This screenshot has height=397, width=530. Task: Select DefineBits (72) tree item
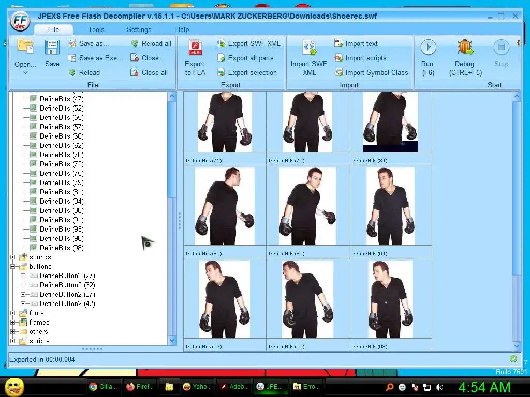coord(62,164)
